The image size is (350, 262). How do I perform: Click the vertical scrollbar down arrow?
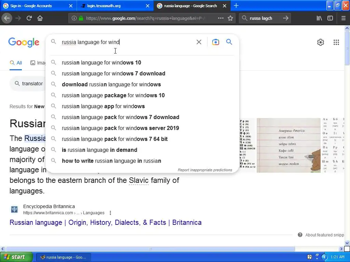pyautogui.click(x=347, y=243)
